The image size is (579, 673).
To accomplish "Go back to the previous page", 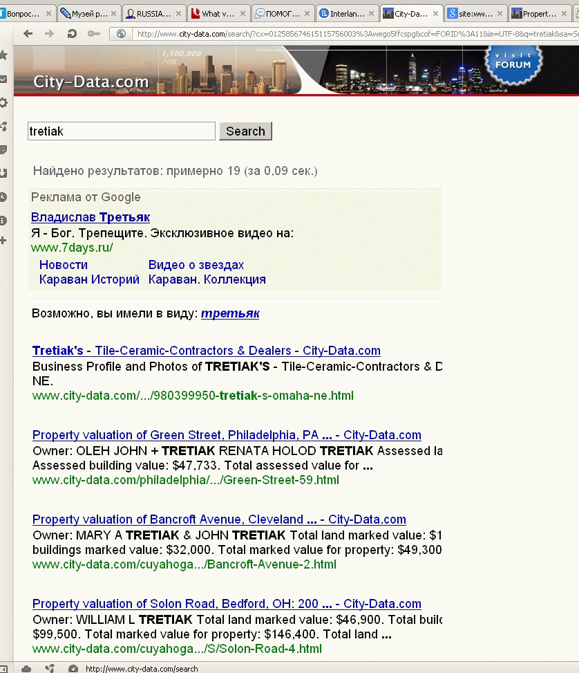I will (x=28, y=33).
